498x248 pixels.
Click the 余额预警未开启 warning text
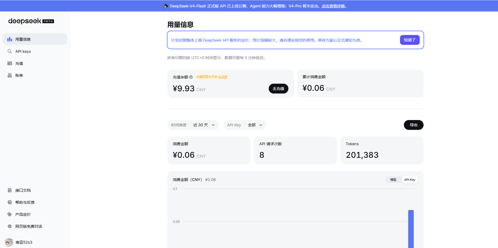pyautogui.click(x=207, y=77)
